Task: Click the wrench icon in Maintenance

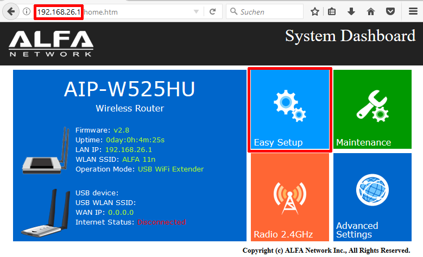Action: point(373,106)
